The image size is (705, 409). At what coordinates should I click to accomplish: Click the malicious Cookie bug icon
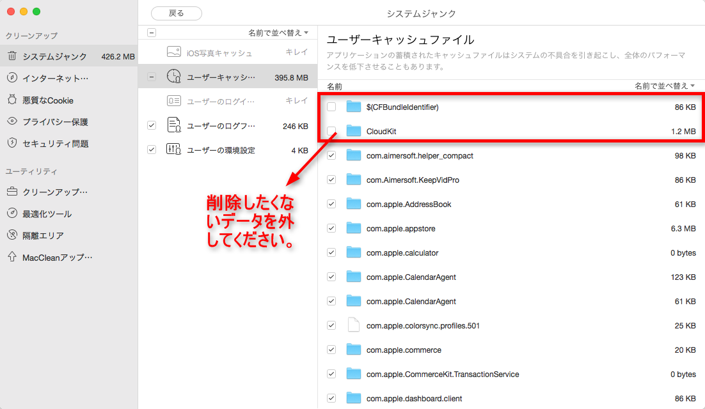point(12,100)
